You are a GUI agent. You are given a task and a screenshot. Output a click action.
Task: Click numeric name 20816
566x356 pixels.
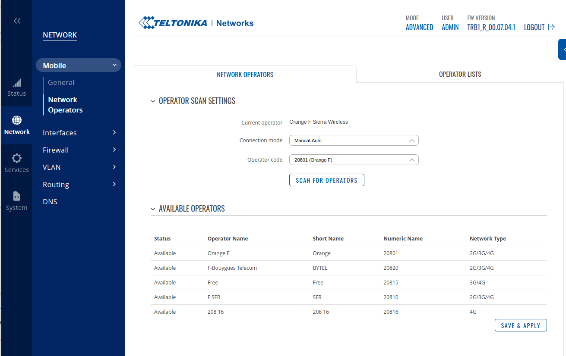point(391,312)
